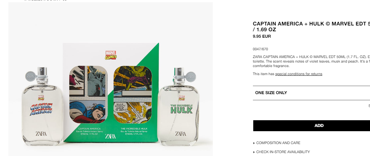
Task: Click the Marvel Comics logo on the box
Action: (111, 55)
